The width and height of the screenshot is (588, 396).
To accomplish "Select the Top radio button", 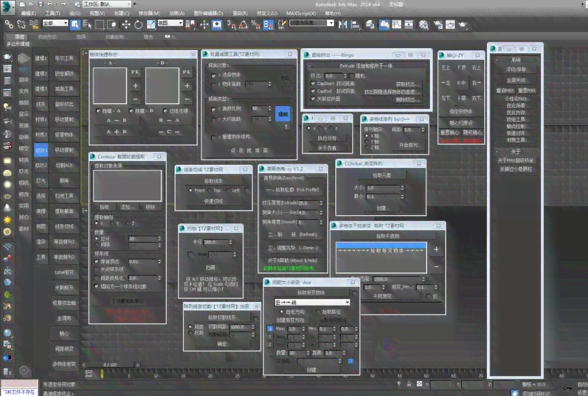I will pyautogui.click(x=210, y=190).
